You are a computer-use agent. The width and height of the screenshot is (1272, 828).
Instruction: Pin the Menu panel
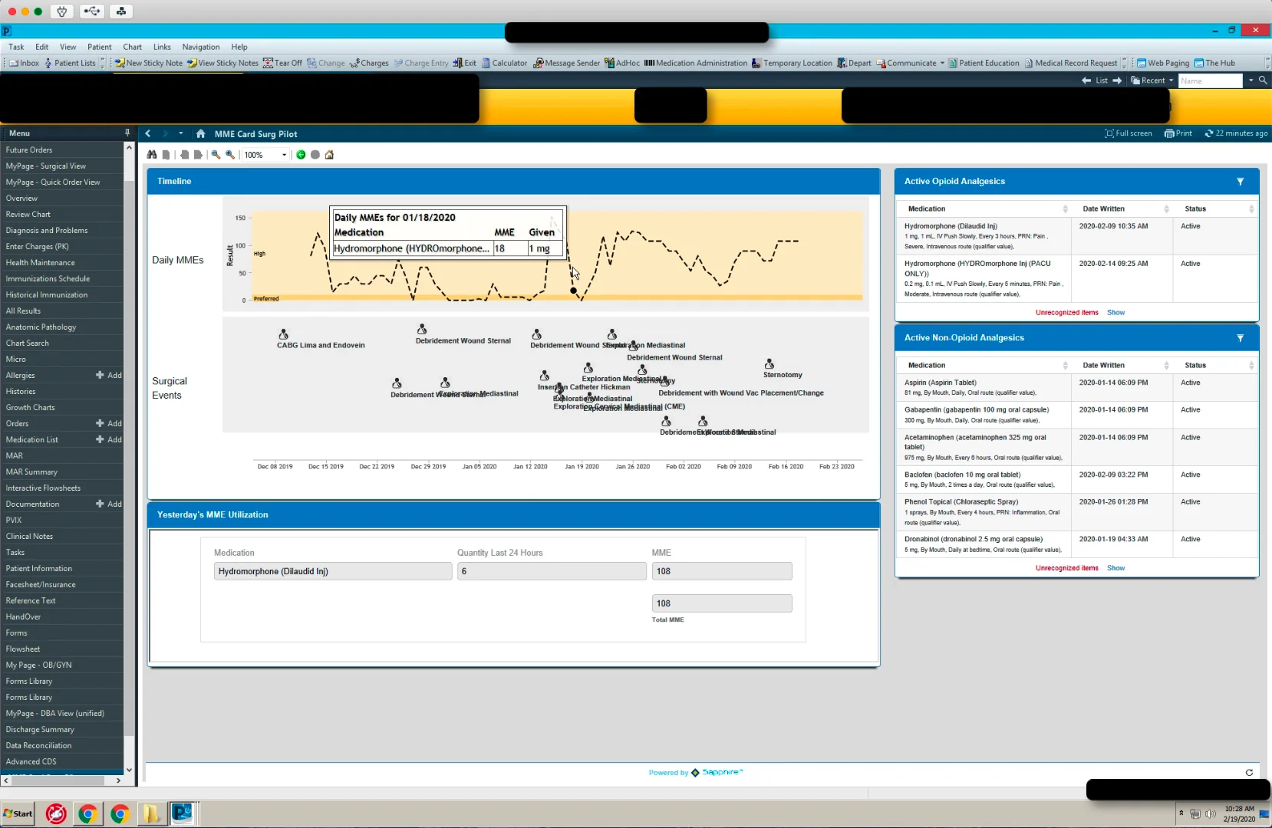click(127, 133)
